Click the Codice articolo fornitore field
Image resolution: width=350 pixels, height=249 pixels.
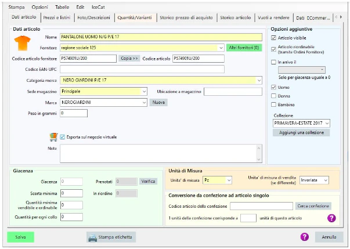pos(88,59)
